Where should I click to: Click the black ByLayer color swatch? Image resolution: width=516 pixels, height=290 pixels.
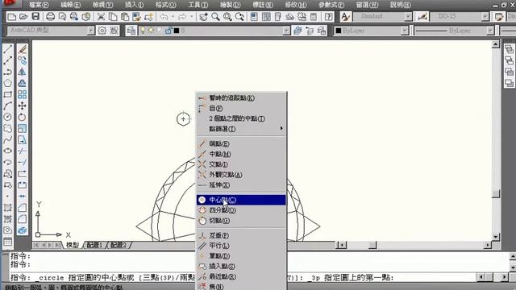(339, 31)
